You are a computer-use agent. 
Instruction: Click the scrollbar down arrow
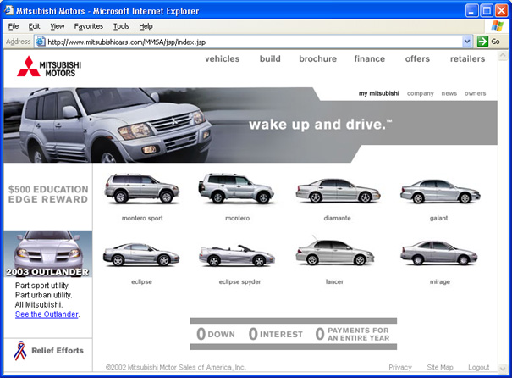coord(502,369)
